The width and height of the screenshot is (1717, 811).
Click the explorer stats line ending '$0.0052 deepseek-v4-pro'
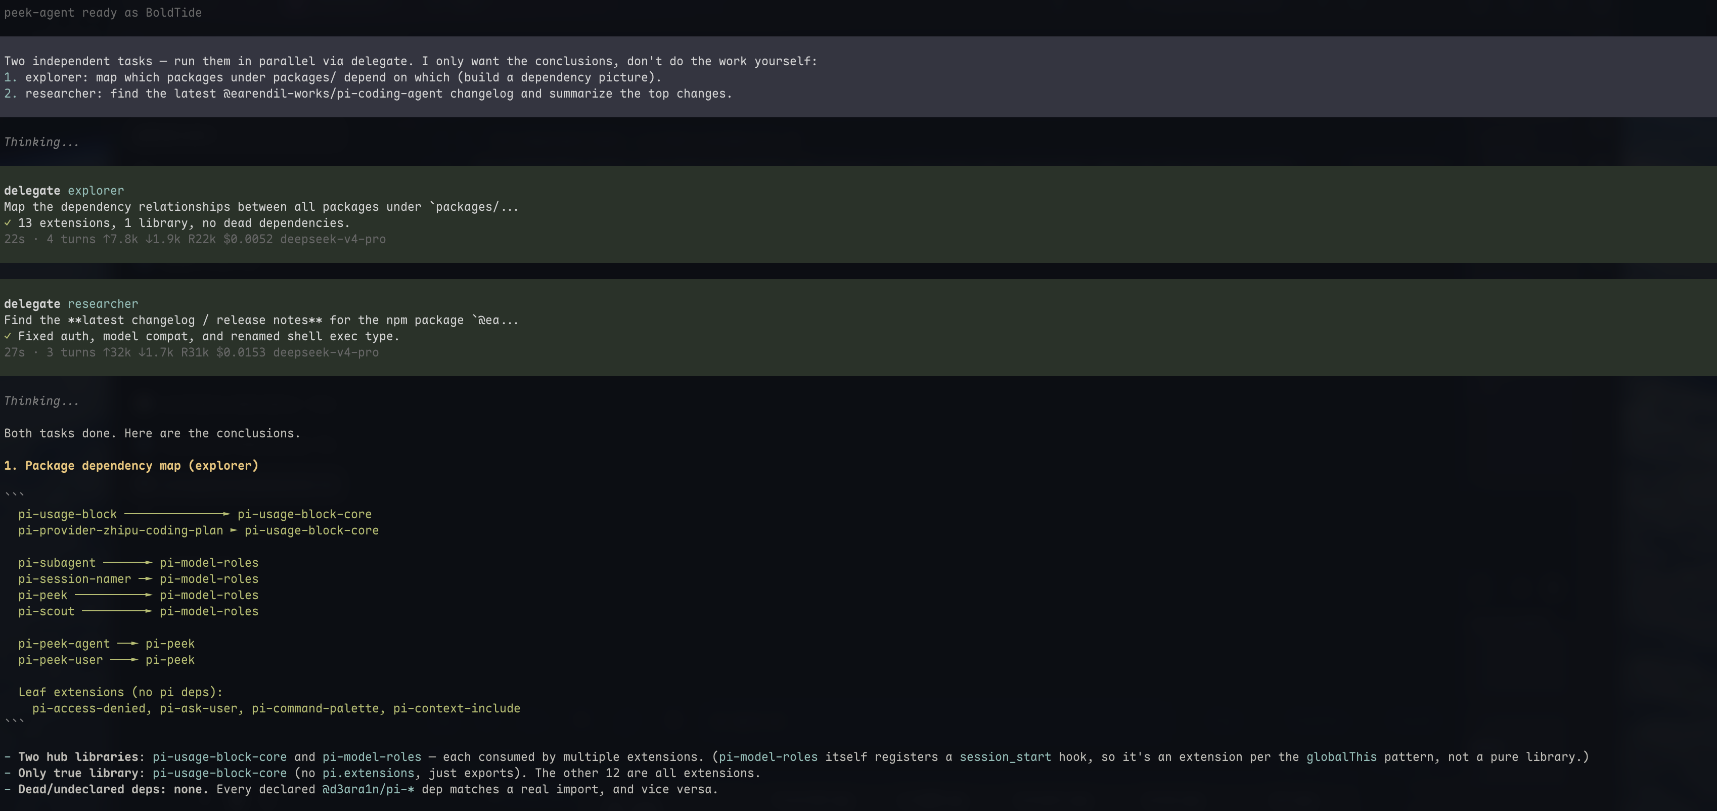195,239
